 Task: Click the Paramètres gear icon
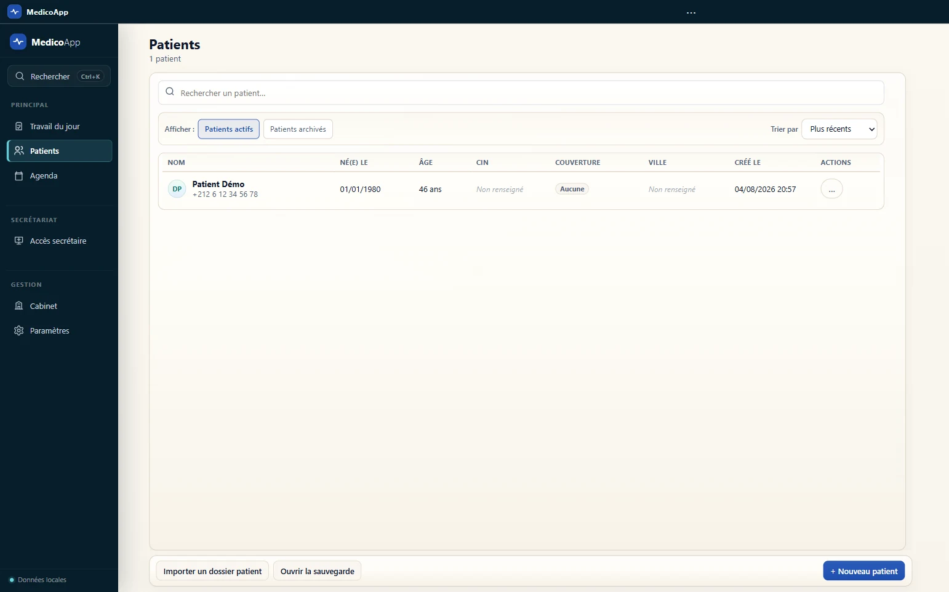click(x=19, y=330)
